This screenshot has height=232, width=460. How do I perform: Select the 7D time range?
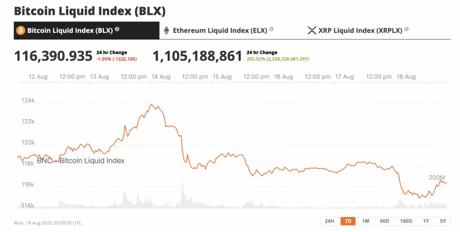click(348, 221)
